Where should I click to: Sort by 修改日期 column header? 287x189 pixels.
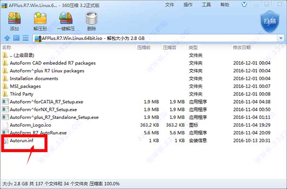pyautogui.click(x=242, y=47)
